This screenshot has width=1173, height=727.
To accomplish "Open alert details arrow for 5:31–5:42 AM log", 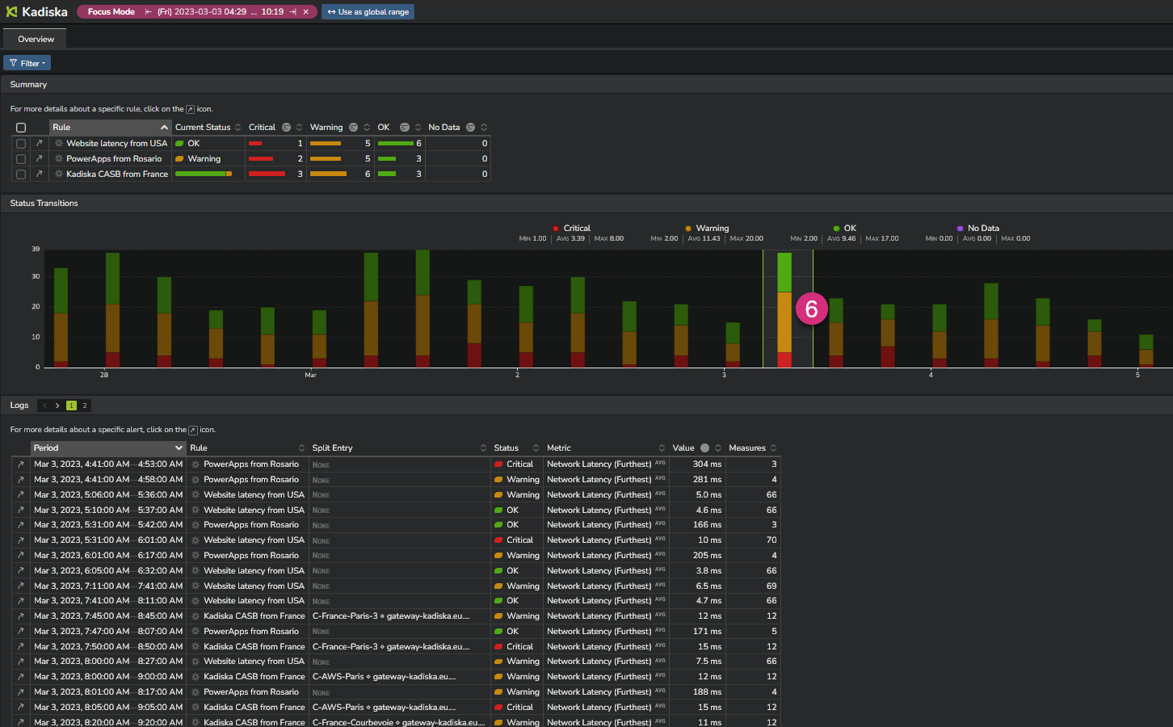I will 20,525.
